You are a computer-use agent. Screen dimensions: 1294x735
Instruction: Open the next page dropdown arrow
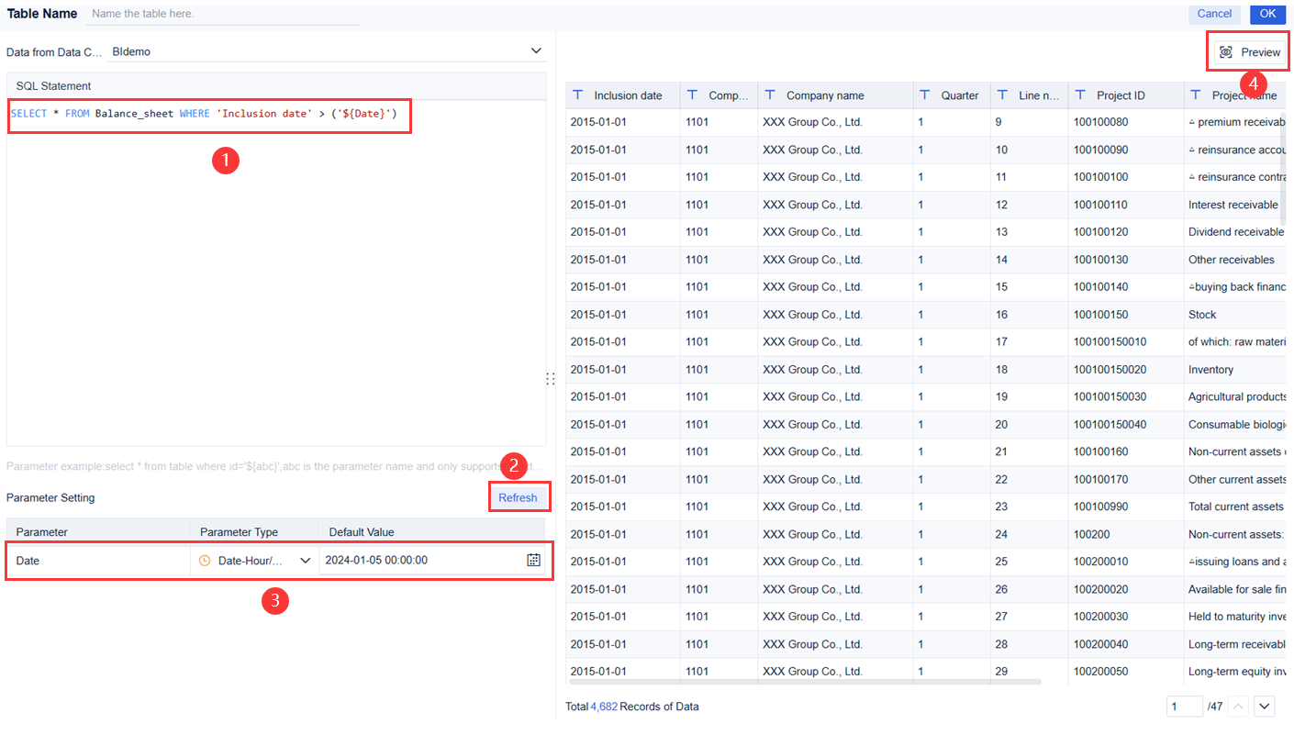tap(1265, 706)
